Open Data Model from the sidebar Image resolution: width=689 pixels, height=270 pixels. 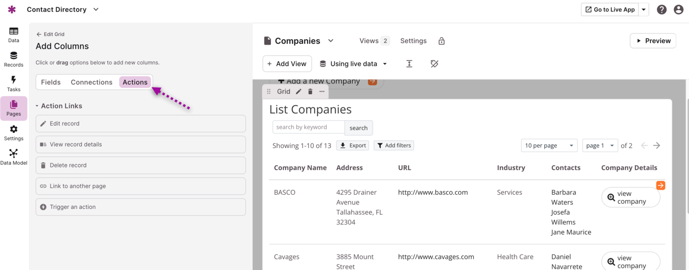click(x=14, y=157)
